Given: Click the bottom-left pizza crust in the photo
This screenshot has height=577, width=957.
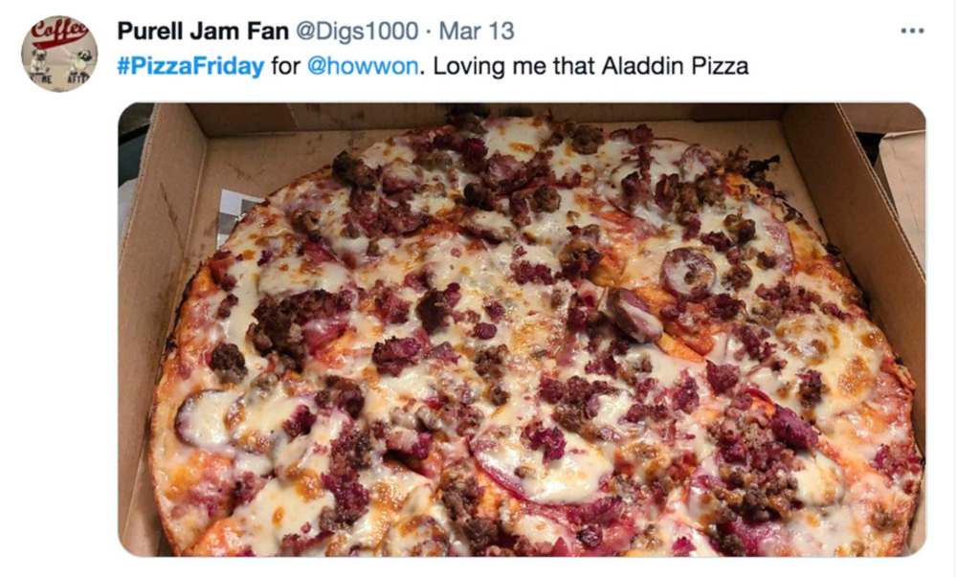Looking at the screenshot, I should 177,500.
